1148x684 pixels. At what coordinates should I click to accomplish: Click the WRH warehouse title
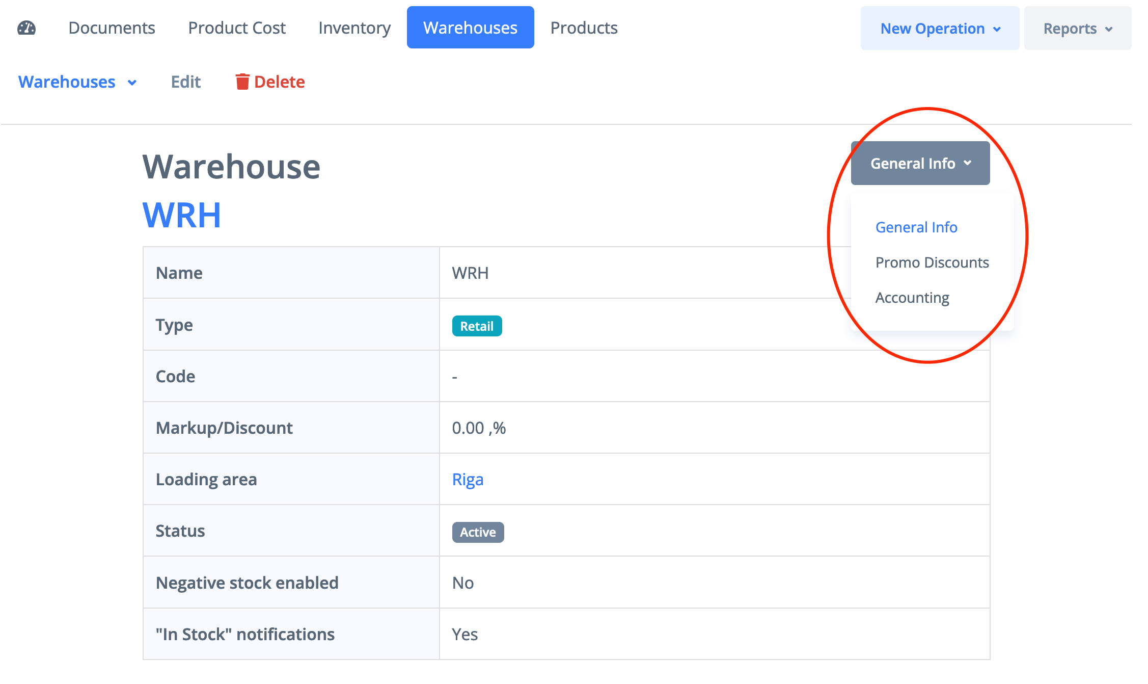tap(182, 215)
